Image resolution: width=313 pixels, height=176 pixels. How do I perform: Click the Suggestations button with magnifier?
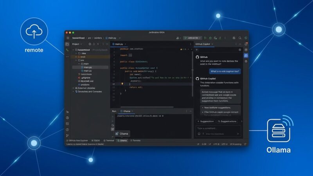[227, 121]
